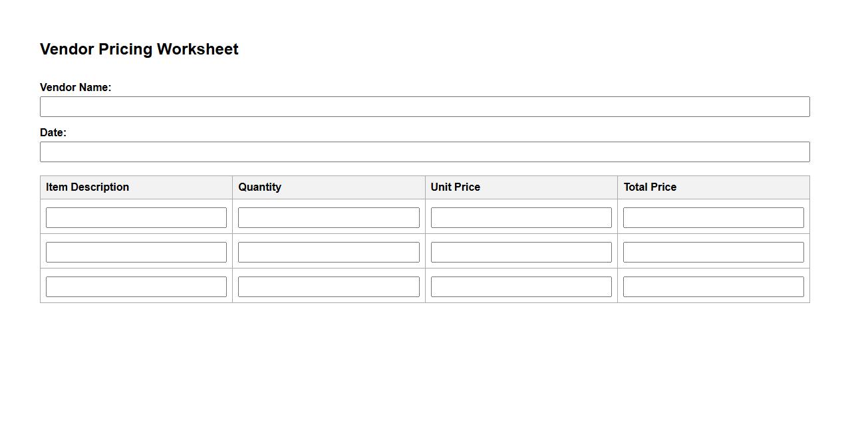Focus second row Quantity field
This screenshot has height=432, width=850.
(329, 252)
